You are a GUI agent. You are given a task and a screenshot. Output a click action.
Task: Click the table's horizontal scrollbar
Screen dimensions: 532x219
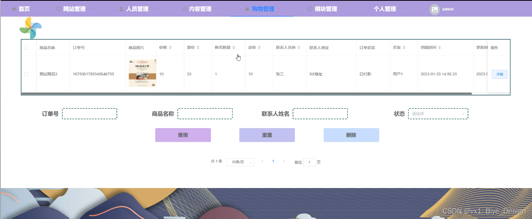point(247,93)
